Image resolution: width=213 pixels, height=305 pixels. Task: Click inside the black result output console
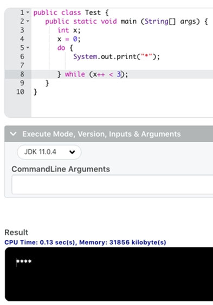point(109,274)
